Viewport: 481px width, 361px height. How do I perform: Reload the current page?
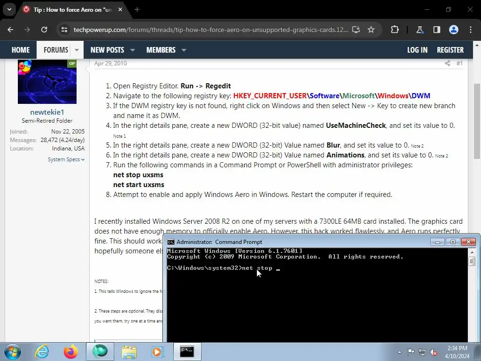pos(44,30)
